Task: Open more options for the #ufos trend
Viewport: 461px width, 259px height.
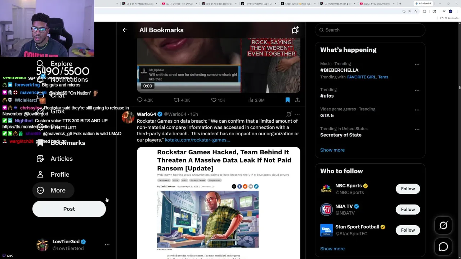Action: [417, 91]
